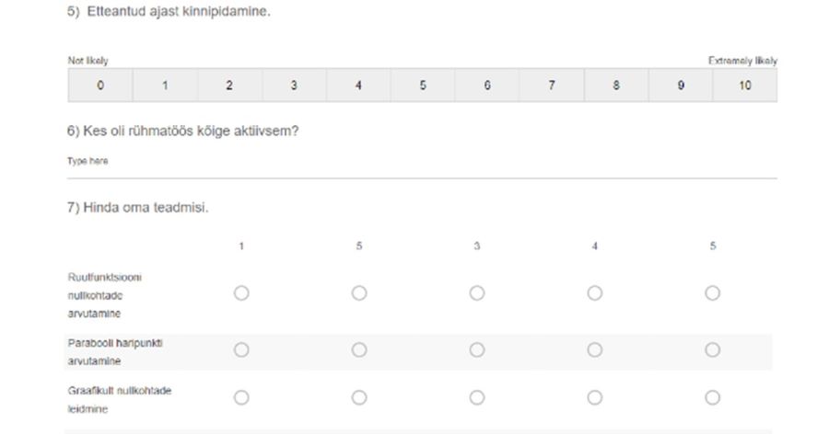Rate Parabooli haripunkti arvutamine as 1

pyautogui.click(x=241, y=350)
